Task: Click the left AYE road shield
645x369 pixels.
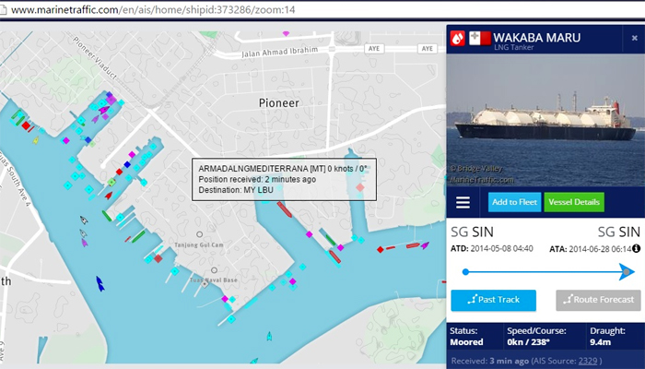Action: (x=373, y=49)
